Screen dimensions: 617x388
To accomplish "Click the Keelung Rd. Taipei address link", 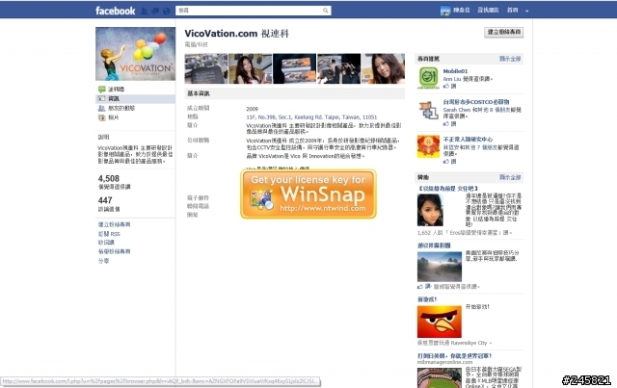I will click(x=311, y=117).
